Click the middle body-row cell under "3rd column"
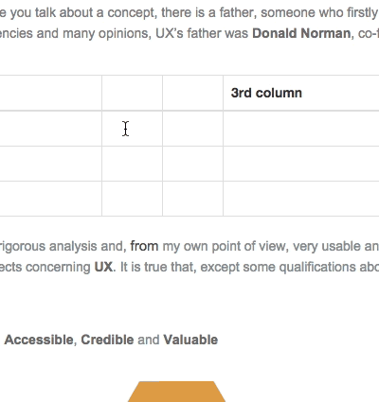Screen dimensions: 379x402 [x=301, y=164]
